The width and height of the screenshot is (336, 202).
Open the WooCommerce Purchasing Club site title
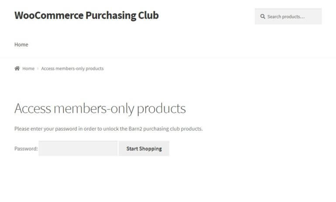[86, 15]
